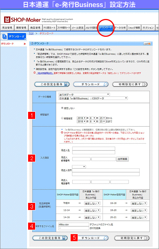Open the 14-16 delivery time mapping dropdown
This screenshot has height=249, width=159.
(x=92, y=217)
